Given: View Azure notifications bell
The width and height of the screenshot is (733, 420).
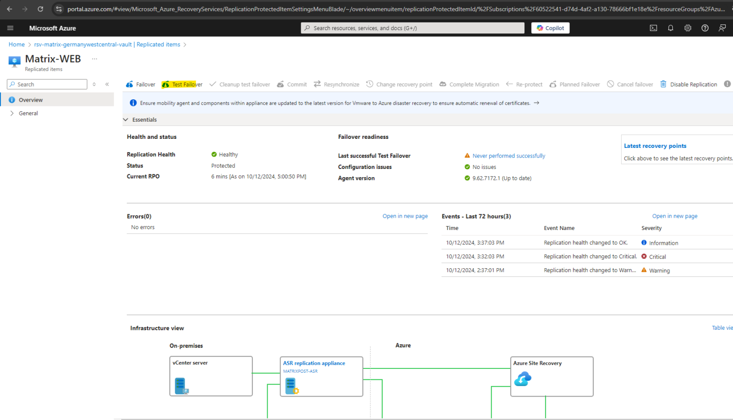Looking at the screenshot, I should (x=670, y=28).
